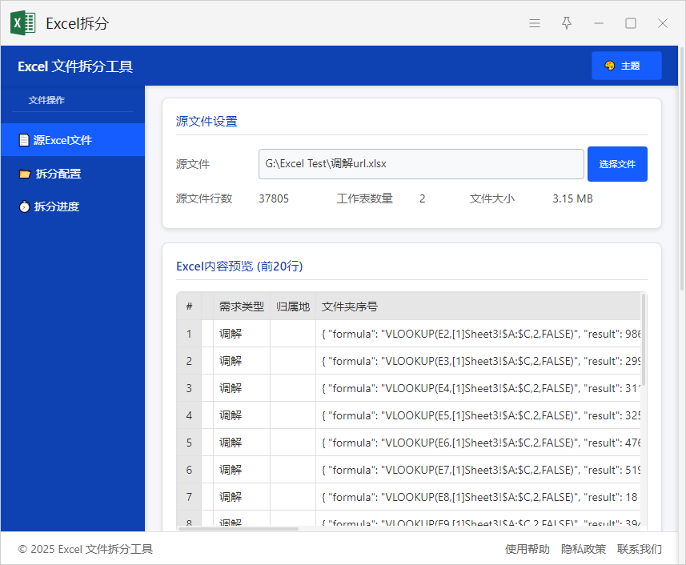Maximize the Excel拆分 window
Screen dimensions: 686x565
point(631,23)
